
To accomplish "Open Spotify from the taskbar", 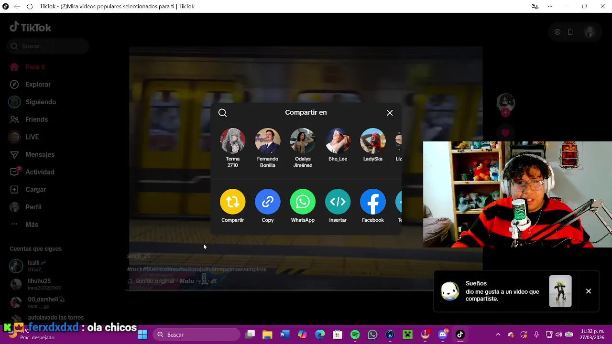I will pos(355,334).
